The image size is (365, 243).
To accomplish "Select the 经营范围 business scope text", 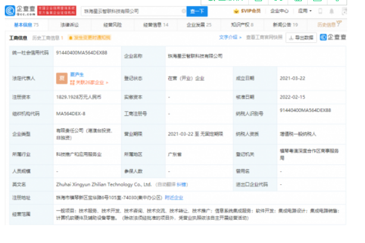I will 198,214.
